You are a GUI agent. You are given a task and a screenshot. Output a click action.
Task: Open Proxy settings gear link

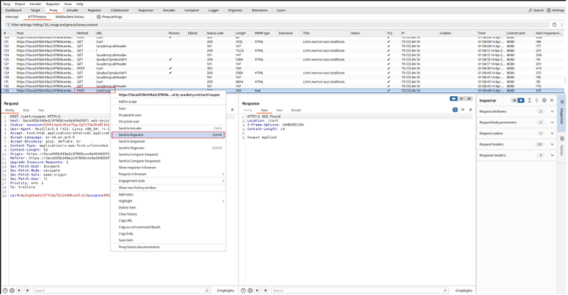coord(109,17)
